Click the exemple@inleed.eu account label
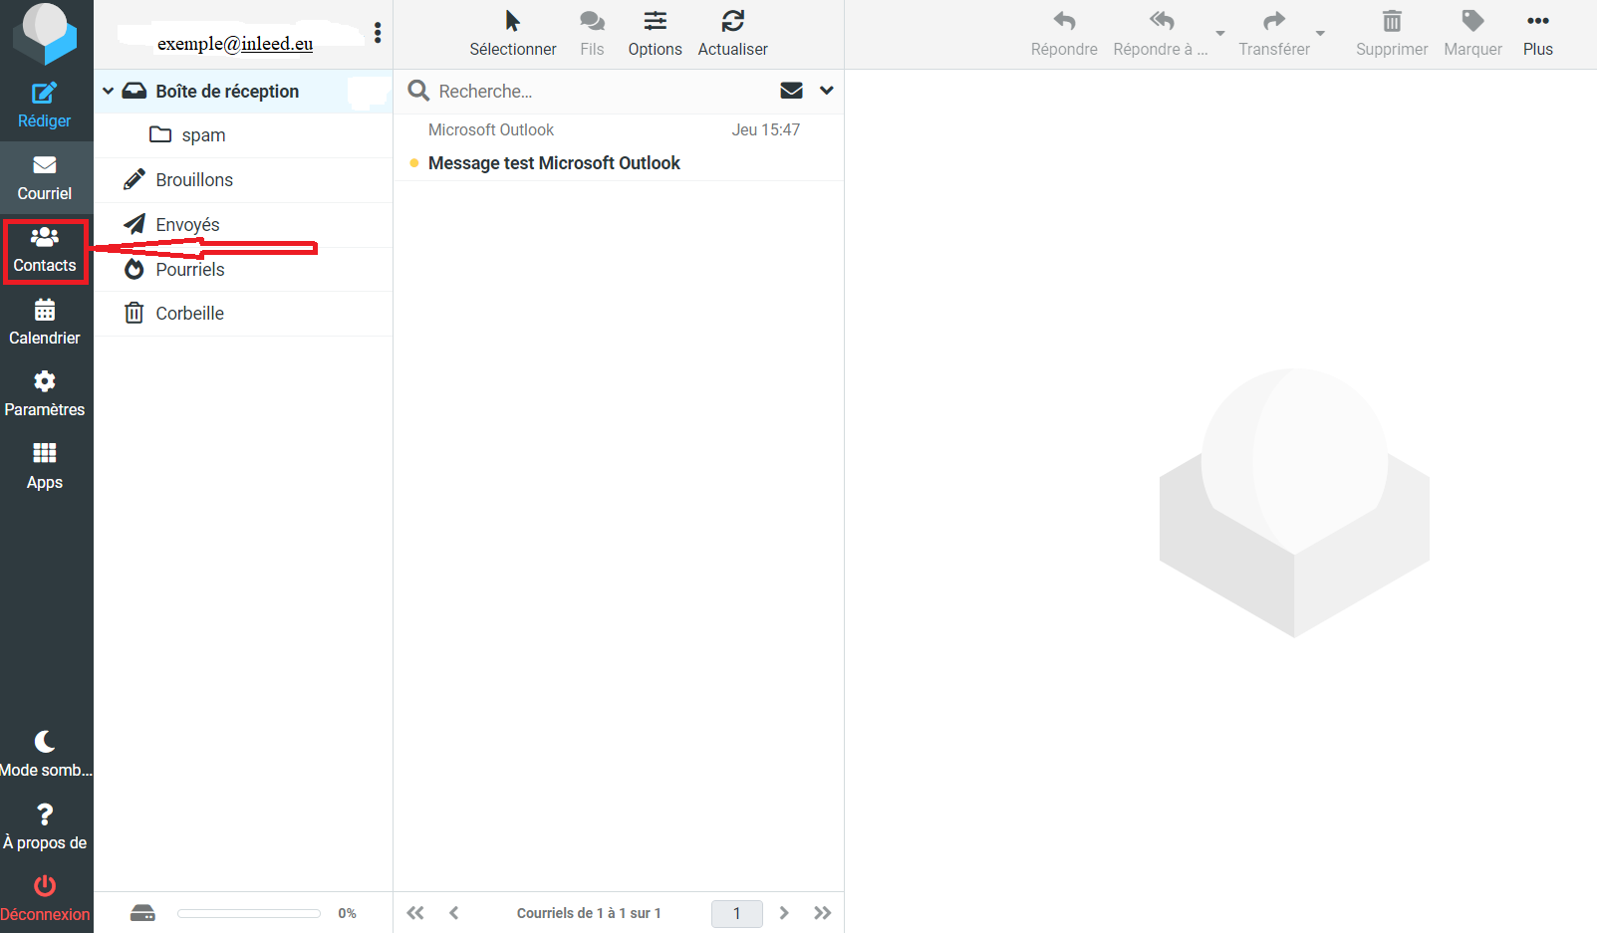The image size is (1597, 933). point(235,44)
